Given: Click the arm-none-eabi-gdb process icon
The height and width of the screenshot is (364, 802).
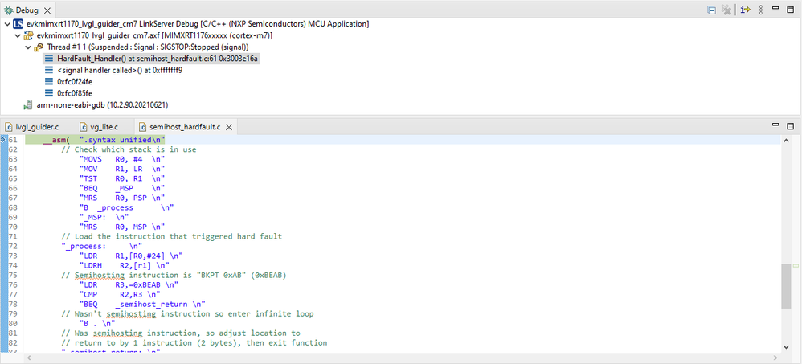Looking at the screenshot, I should coord(29,104).
